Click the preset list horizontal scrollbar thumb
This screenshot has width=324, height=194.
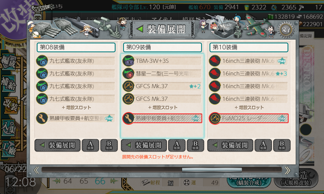(x=212, y=170)
